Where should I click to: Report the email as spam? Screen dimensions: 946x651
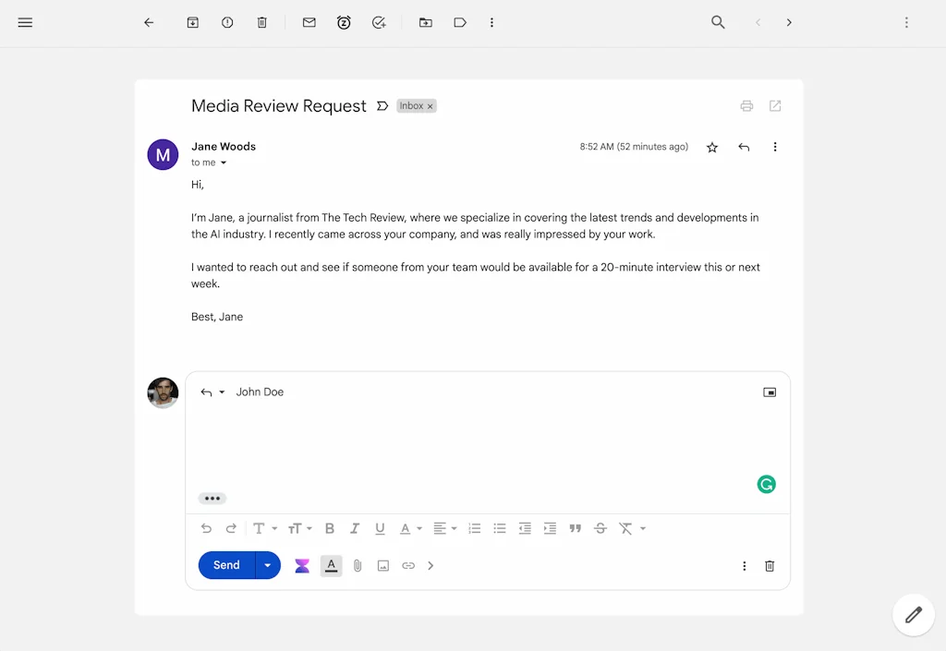[x=227, y=22]
